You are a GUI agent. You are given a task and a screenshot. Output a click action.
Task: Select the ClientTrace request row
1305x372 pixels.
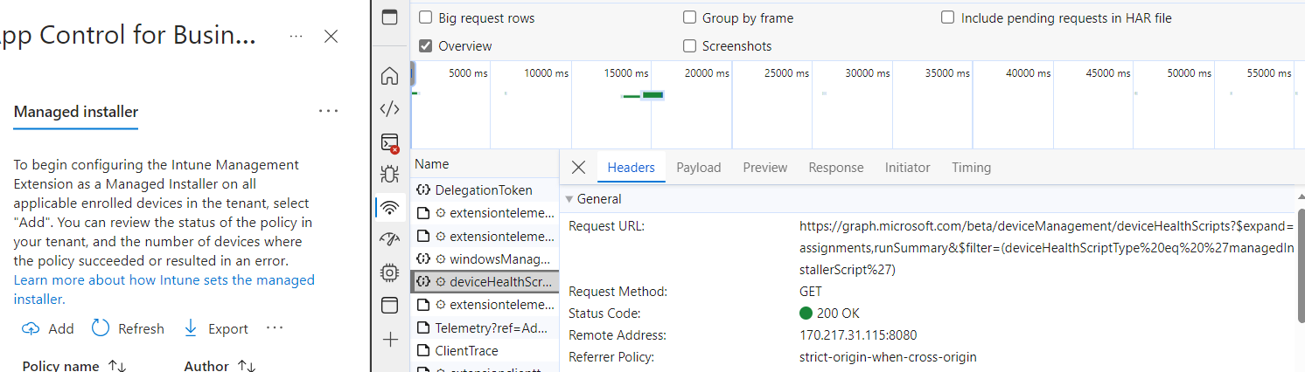(x=485, y=351)
